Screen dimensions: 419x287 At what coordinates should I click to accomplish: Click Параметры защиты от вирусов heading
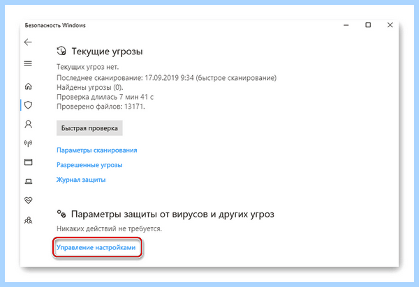172,215
